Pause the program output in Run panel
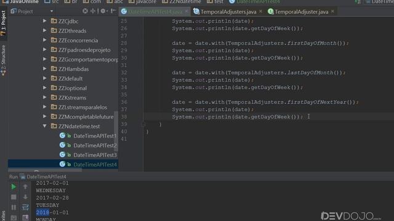Image resolution: width=394 pixels, height=221 pixels. coord(14,207)
